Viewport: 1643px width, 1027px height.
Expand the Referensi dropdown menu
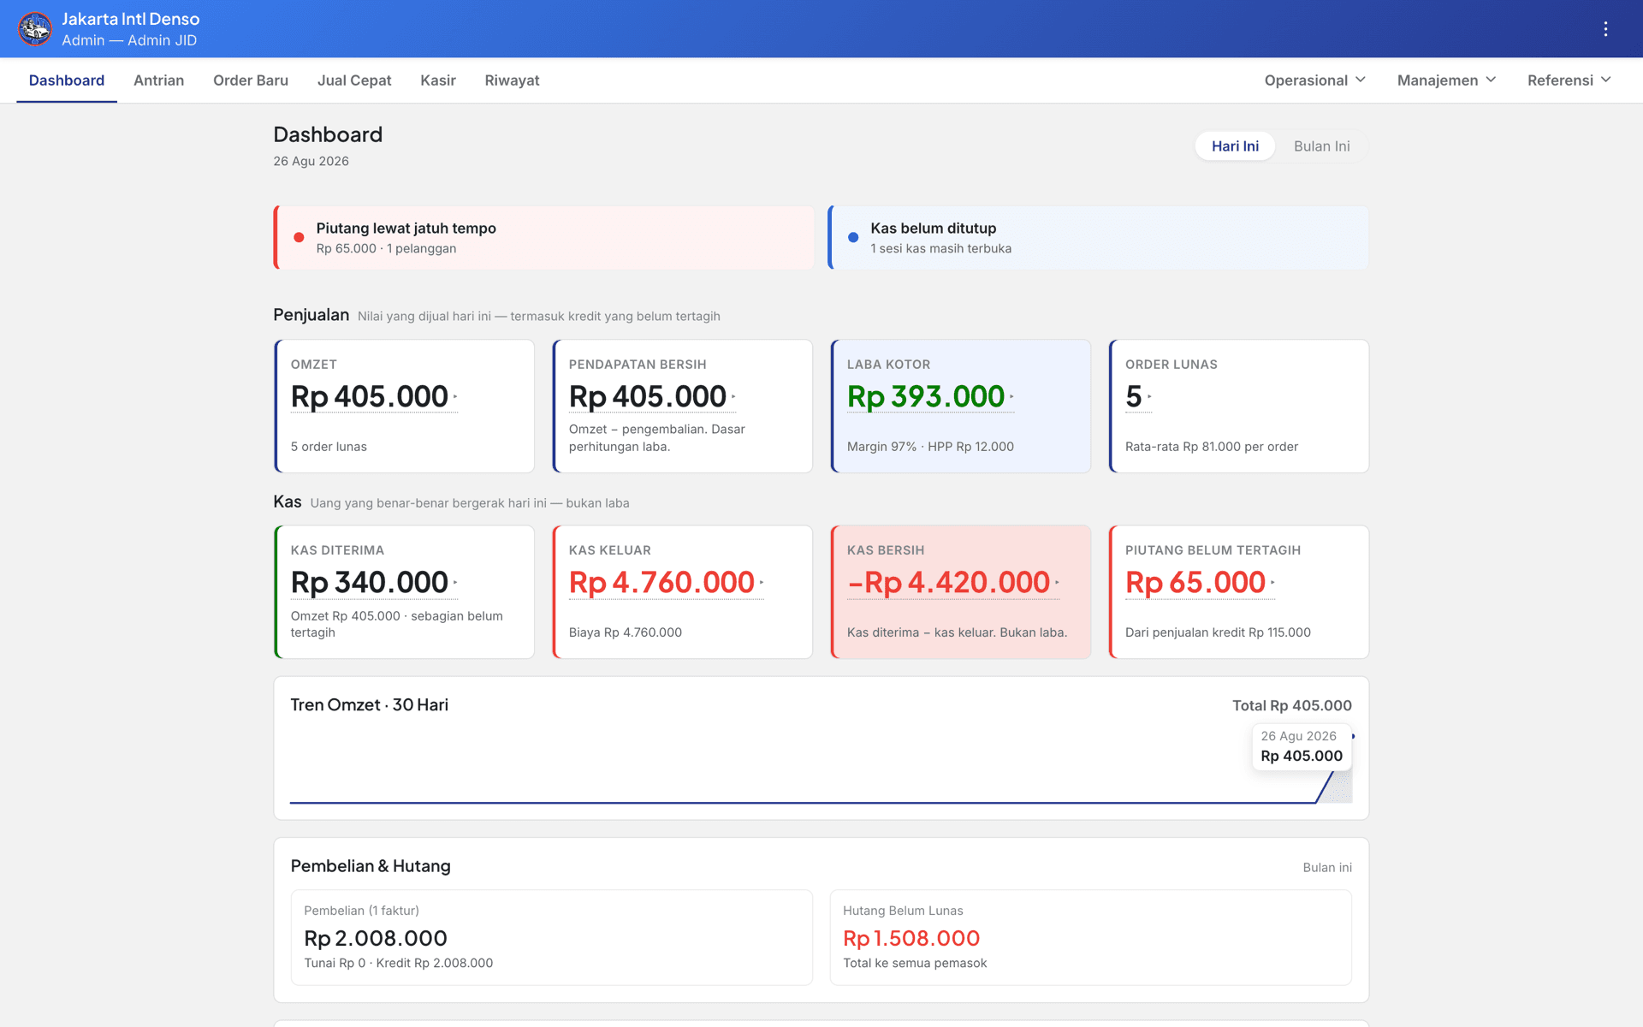point(1569,80)
